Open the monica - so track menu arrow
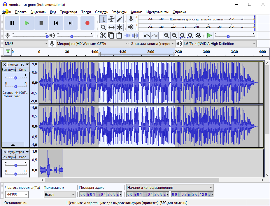 [27, 64]
